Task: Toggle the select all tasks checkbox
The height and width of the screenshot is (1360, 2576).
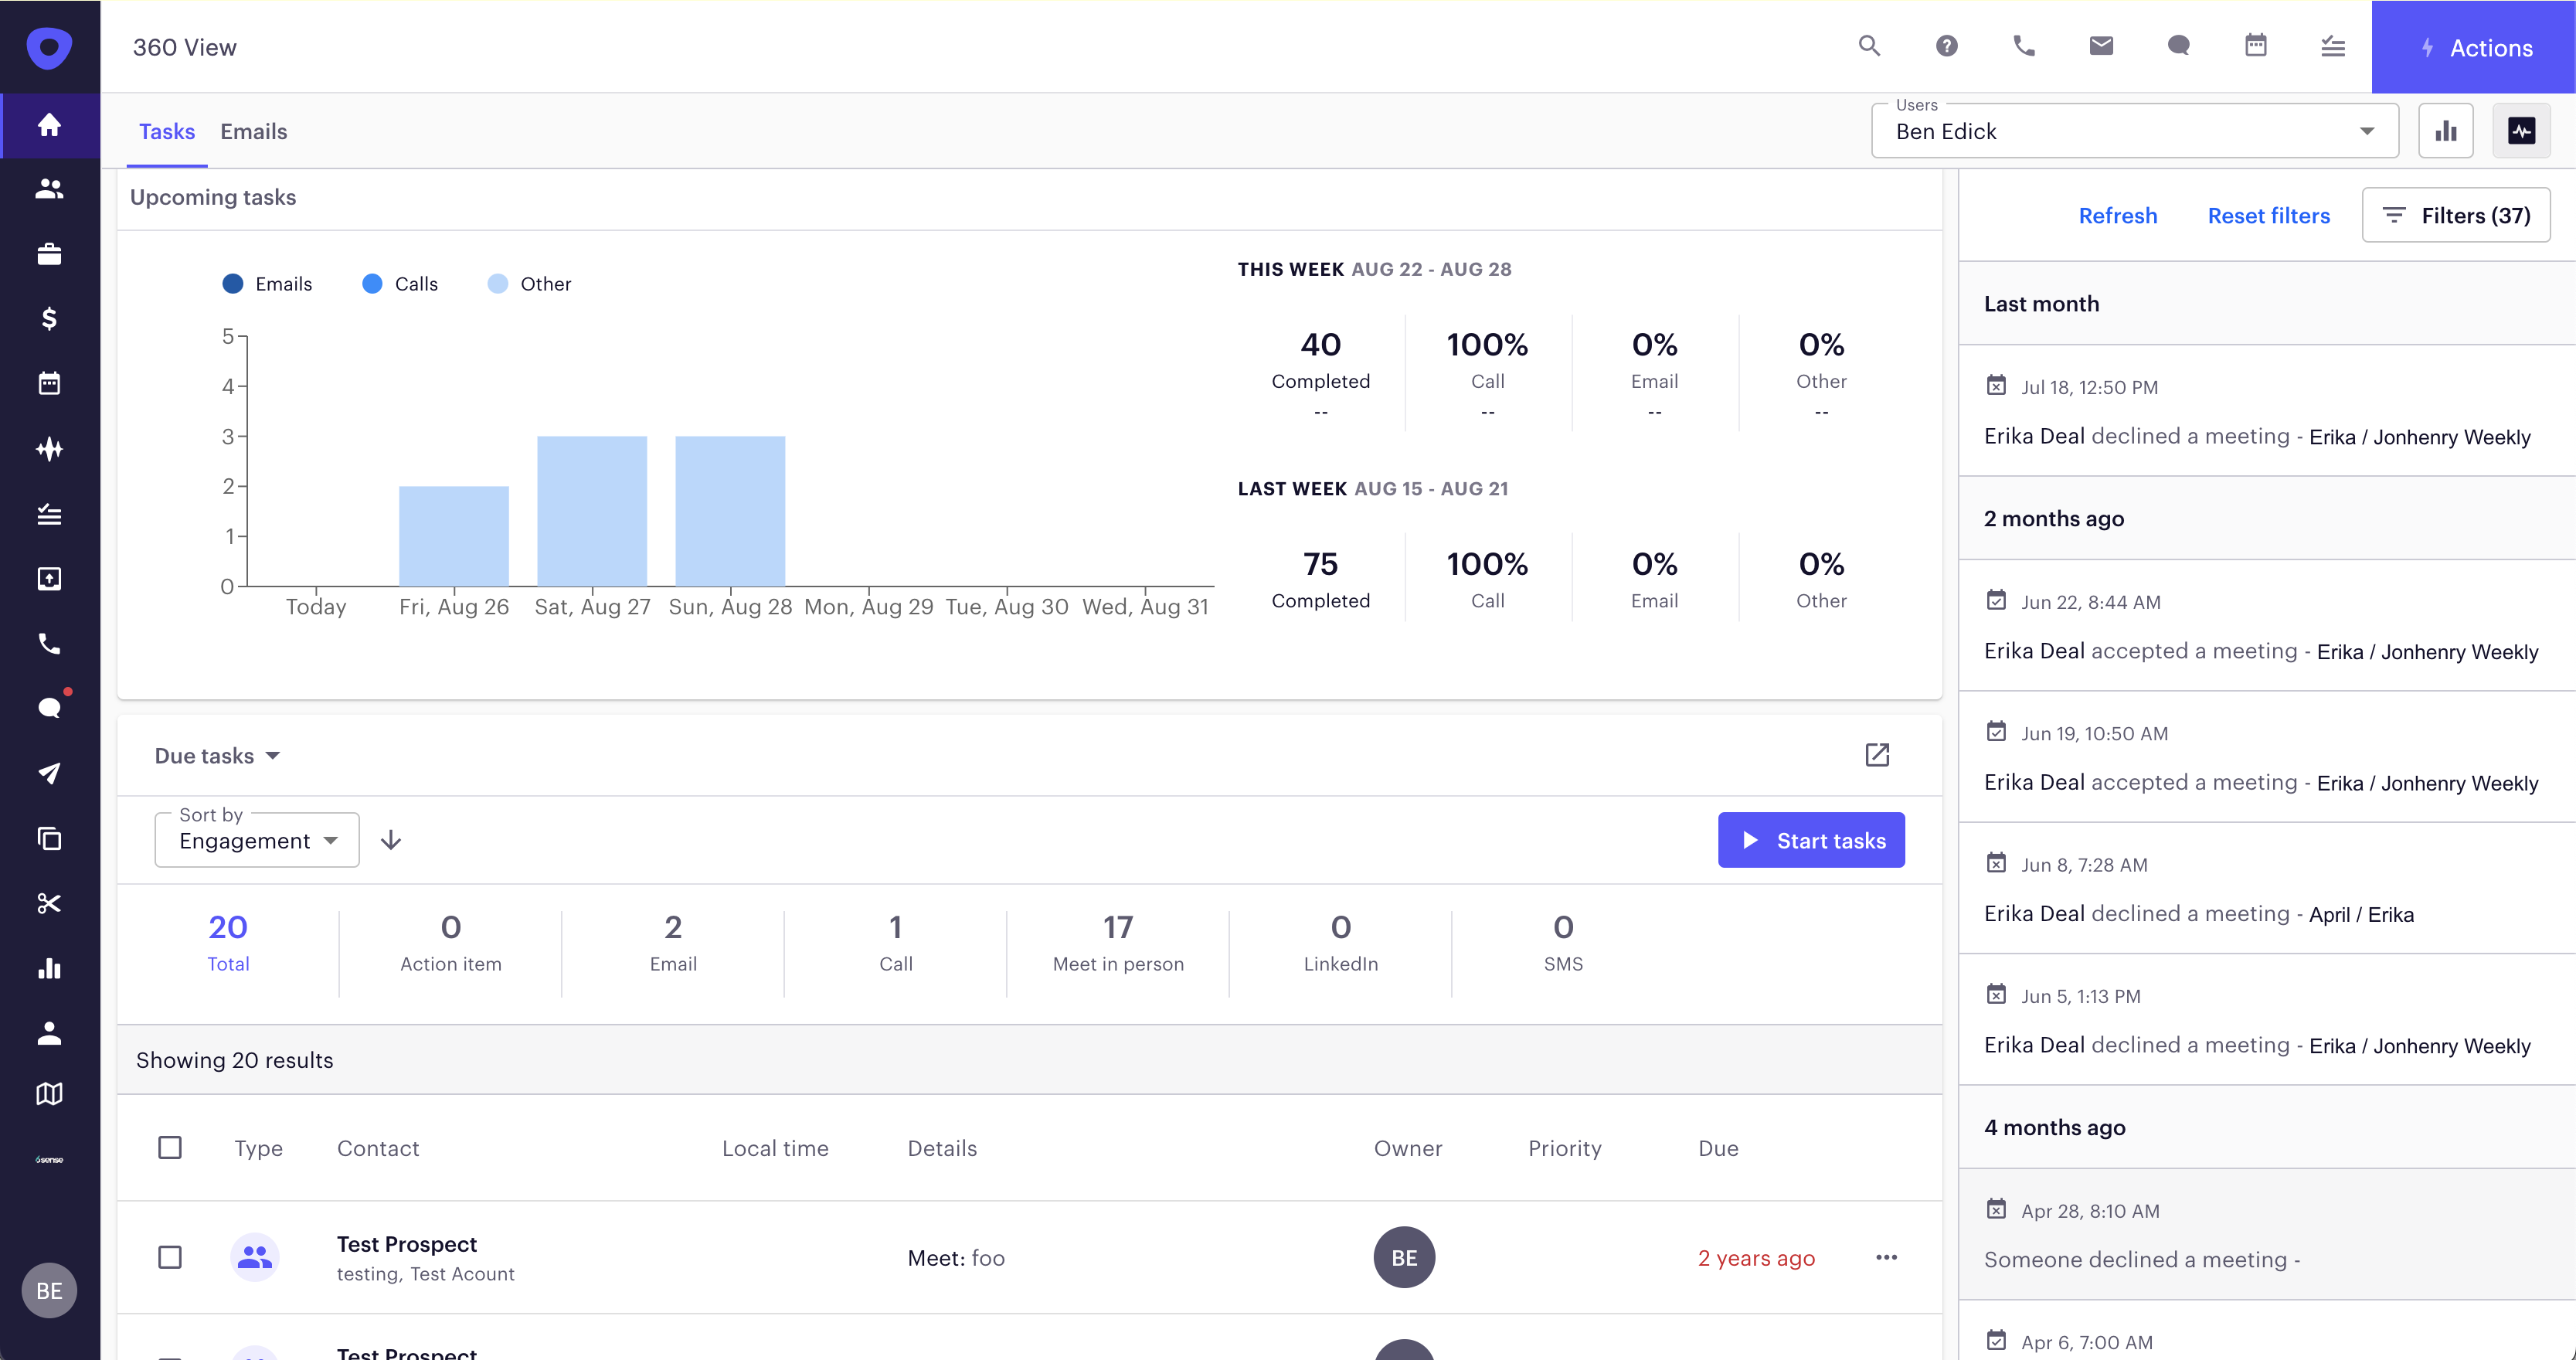Action: point(170,1147)
